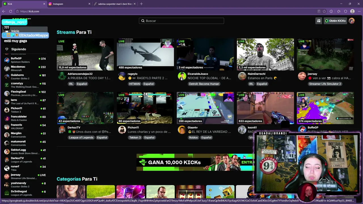Open the stream thumbnail with 374 espectadores
Viewport: 363px width, 204px height.
[x=325, y=108]
